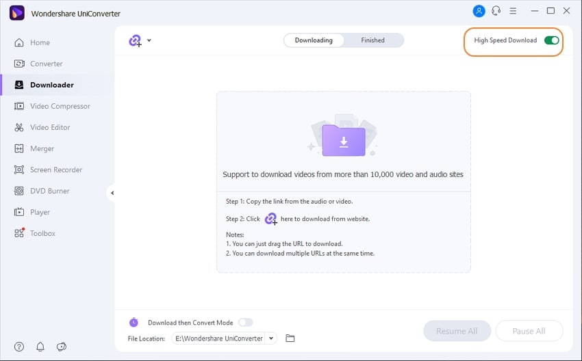Click the 'High Speed Download' label

click(505, 40)
